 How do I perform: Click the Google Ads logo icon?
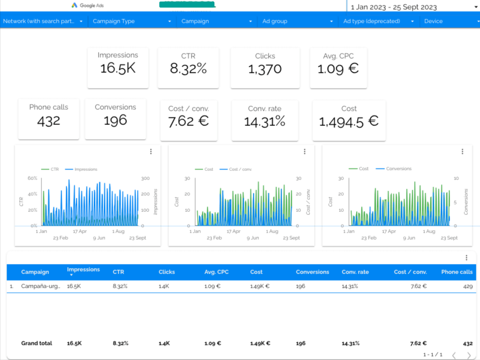(x=74, y=5)
